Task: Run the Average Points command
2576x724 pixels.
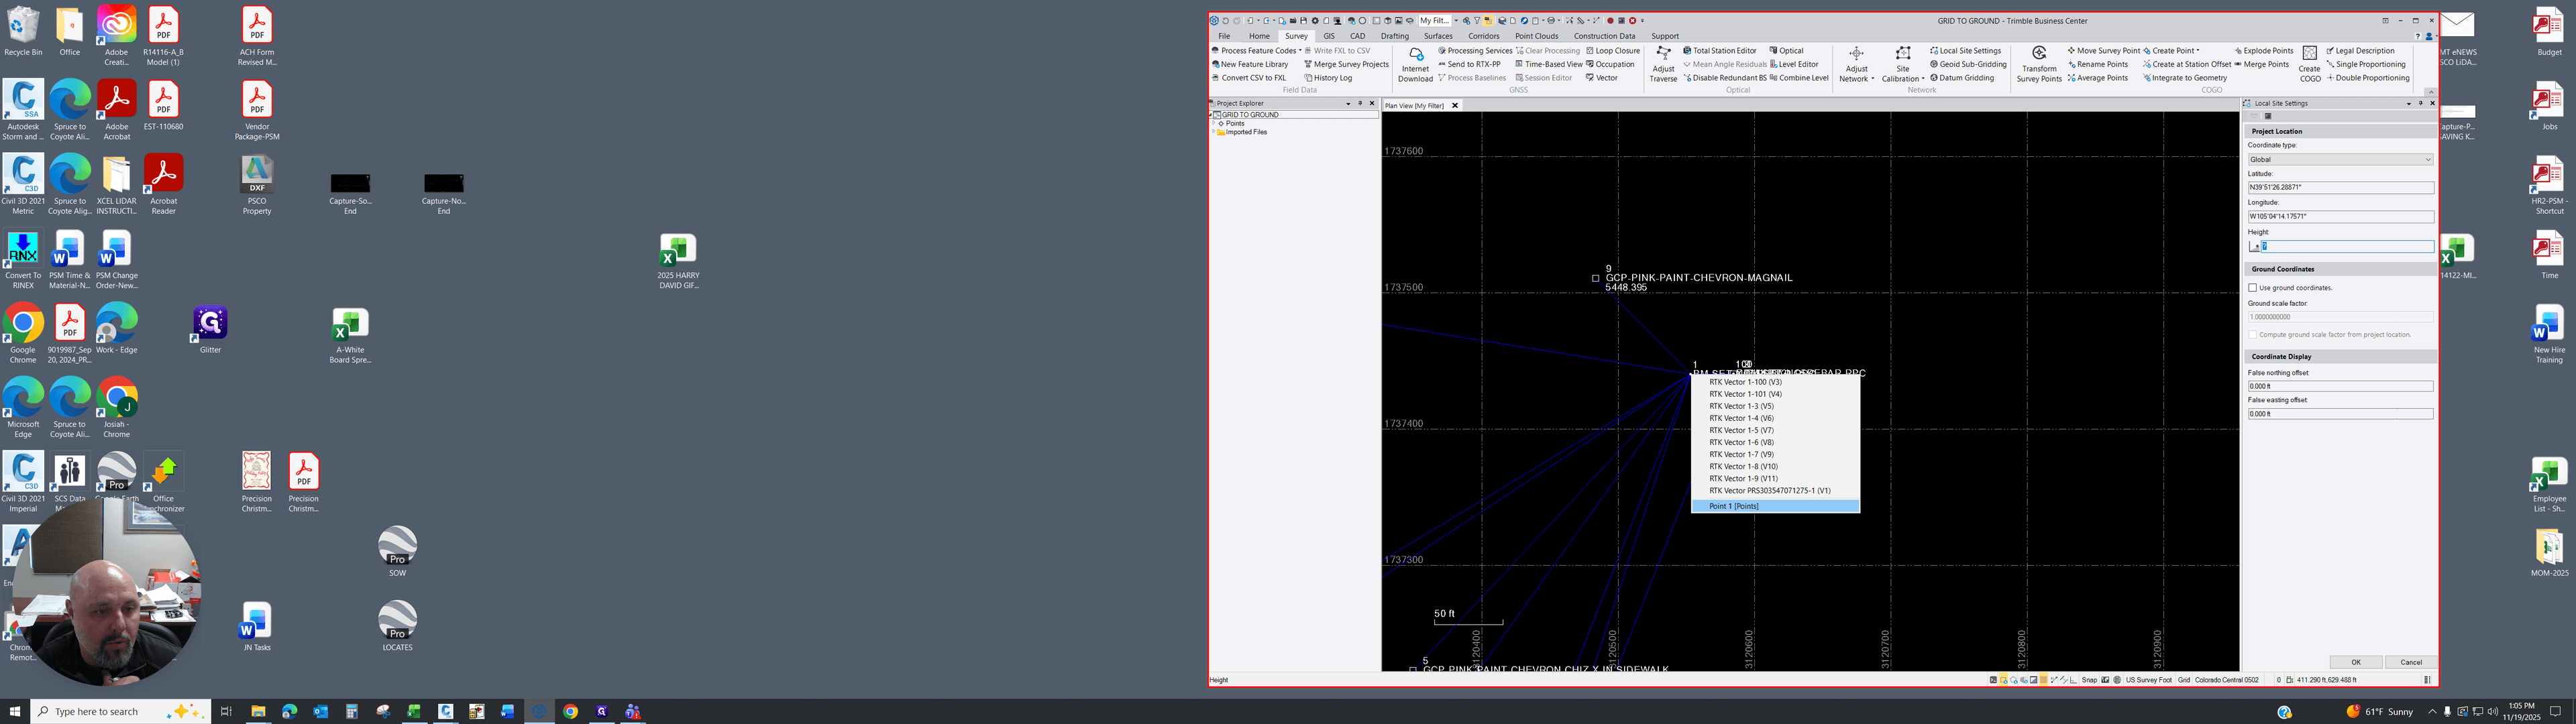Action: point(2098,78)
